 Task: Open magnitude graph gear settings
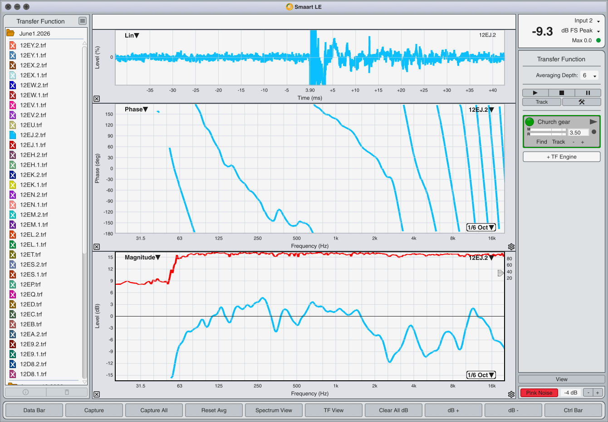click(x=511, y=394)
